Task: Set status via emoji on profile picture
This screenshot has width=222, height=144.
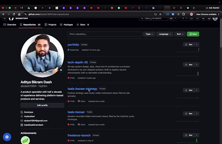Action: pyautogui.click(x=61, y=70)
